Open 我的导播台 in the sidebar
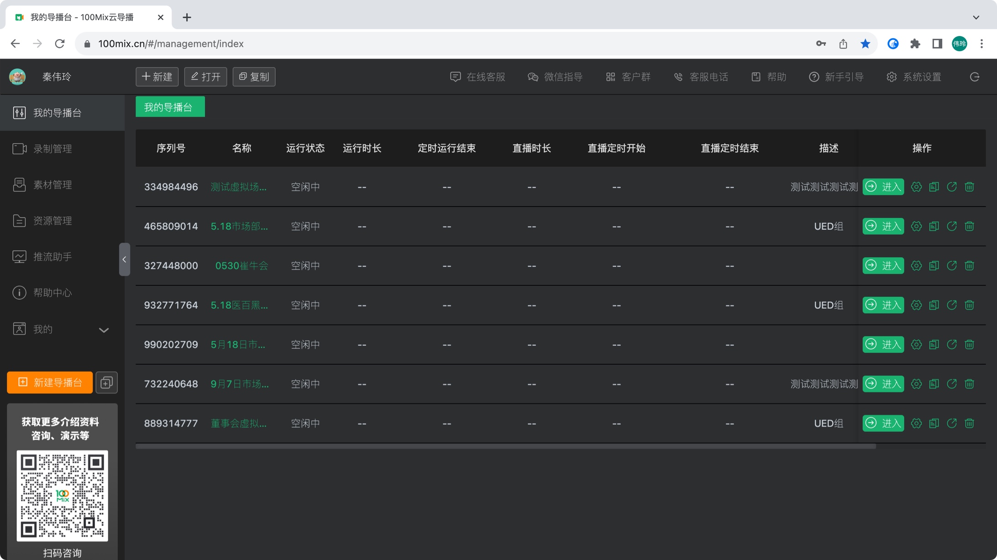The image size is (997, 560). [62, 113]
